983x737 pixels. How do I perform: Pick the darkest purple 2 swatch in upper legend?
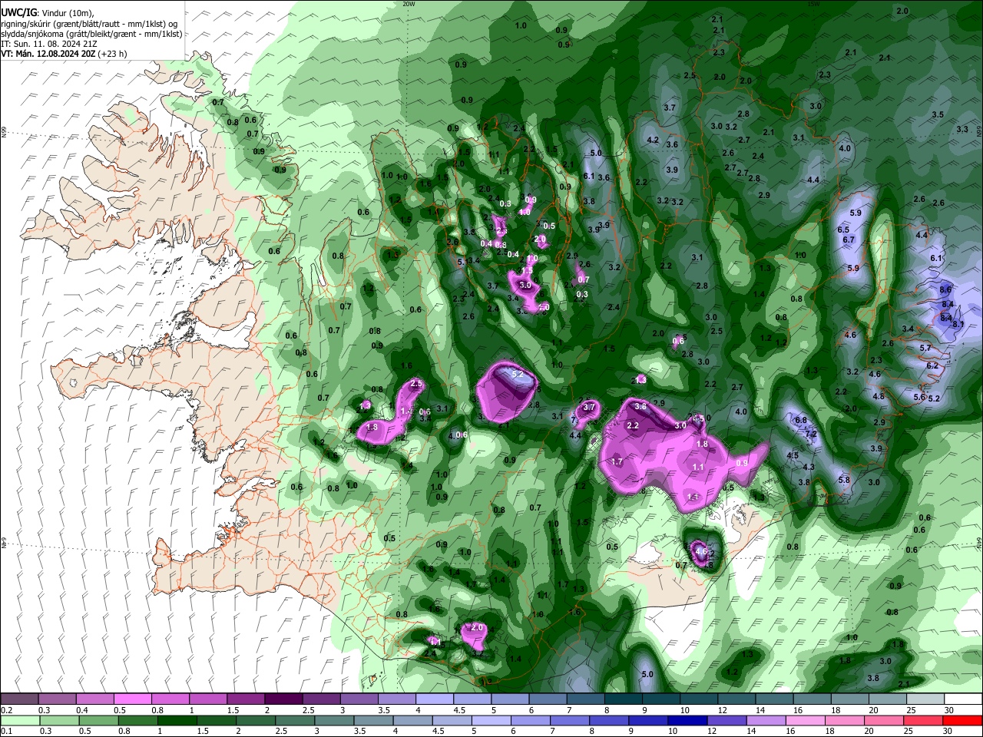point(283,699)
